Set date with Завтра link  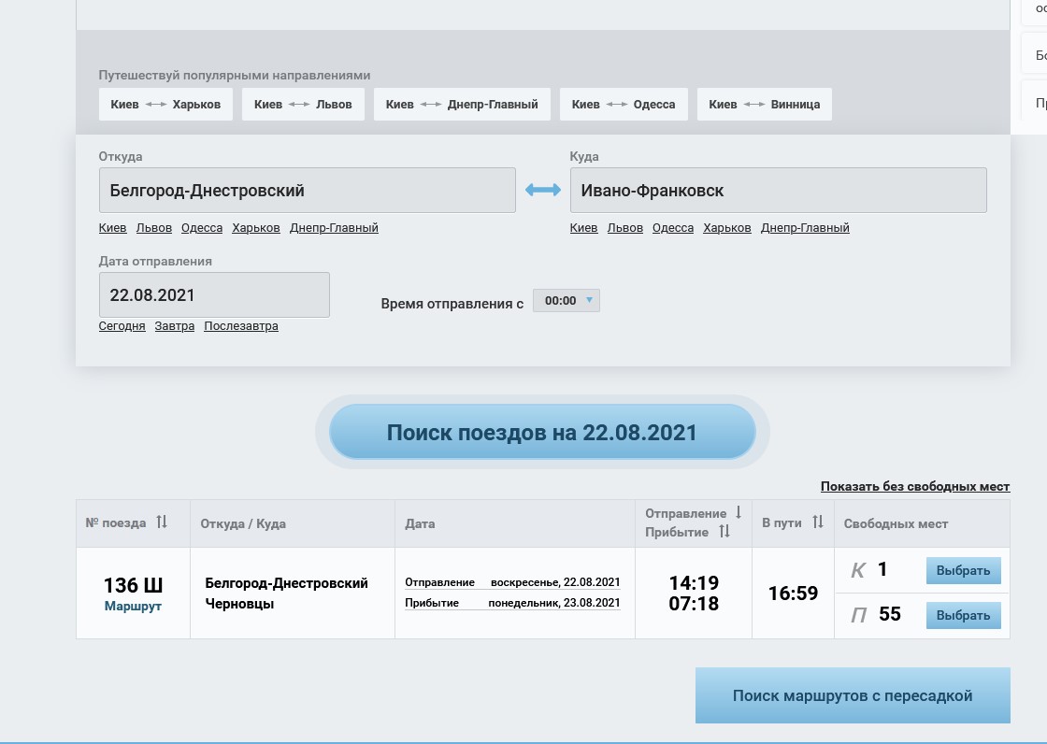pyautogui.click(x=175, y=326)
